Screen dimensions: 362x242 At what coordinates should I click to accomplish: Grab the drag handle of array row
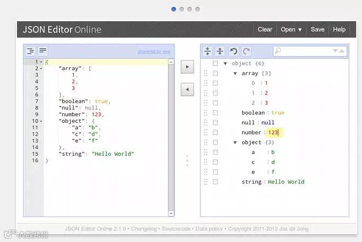click(x=206, y=74)
